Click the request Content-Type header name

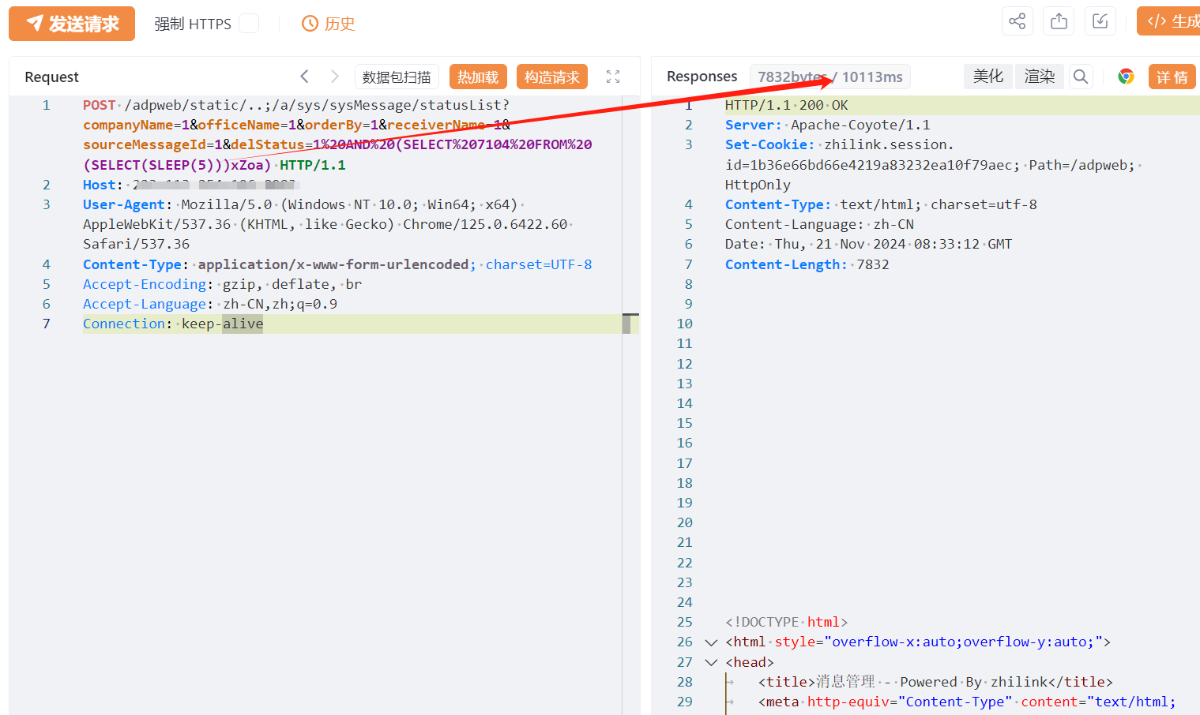(132, 264)
